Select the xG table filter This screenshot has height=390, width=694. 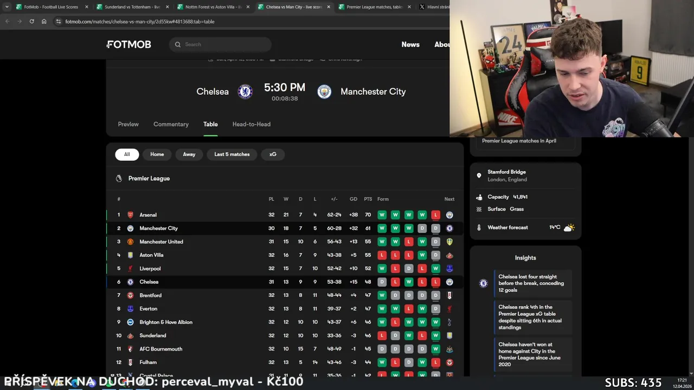tap(273, 154)
